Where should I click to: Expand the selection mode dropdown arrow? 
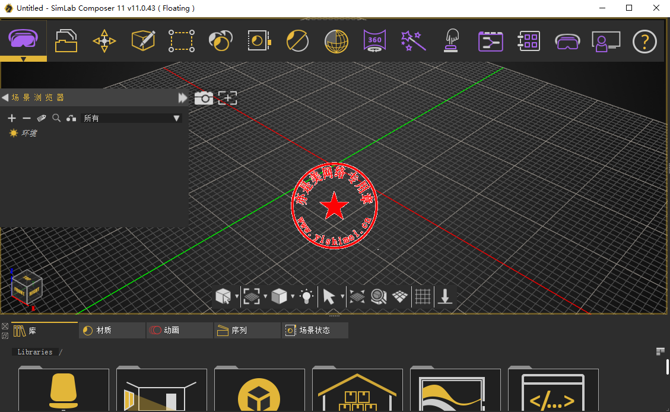tap(237, 296)
